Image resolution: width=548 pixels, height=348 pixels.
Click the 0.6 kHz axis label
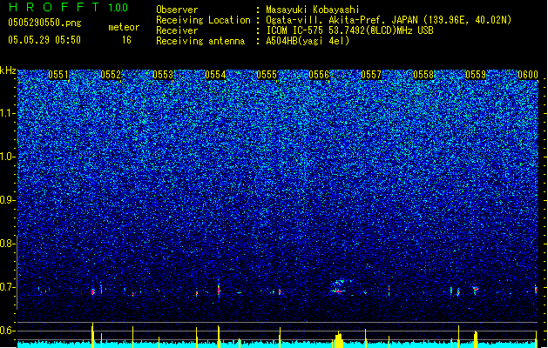tap(8, 331)
